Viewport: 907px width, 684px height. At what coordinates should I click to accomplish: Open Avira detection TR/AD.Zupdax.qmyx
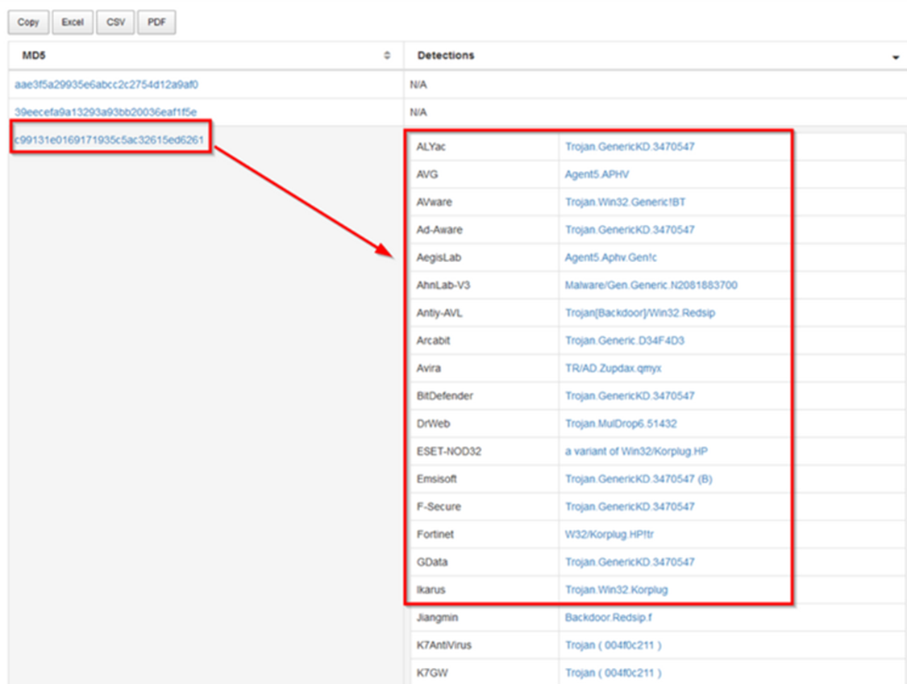[x=614, y=369]
